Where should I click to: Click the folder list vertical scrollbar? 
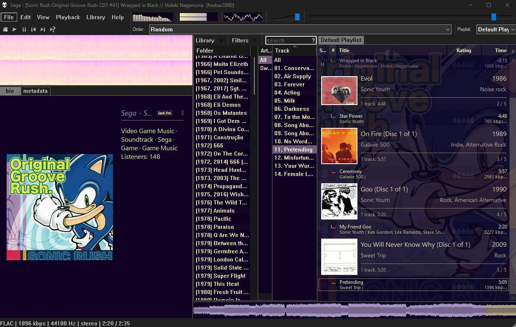(254, 75)
